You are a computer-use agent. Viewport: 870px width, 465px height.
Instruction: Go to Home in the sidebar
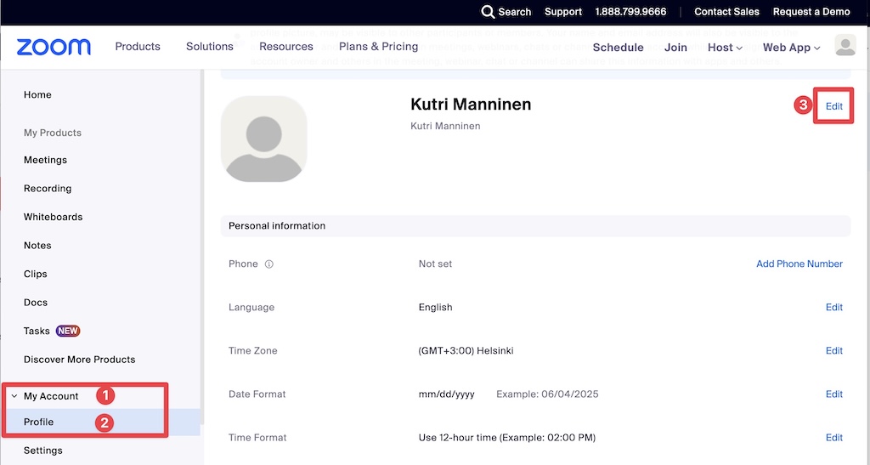[37, 95]
